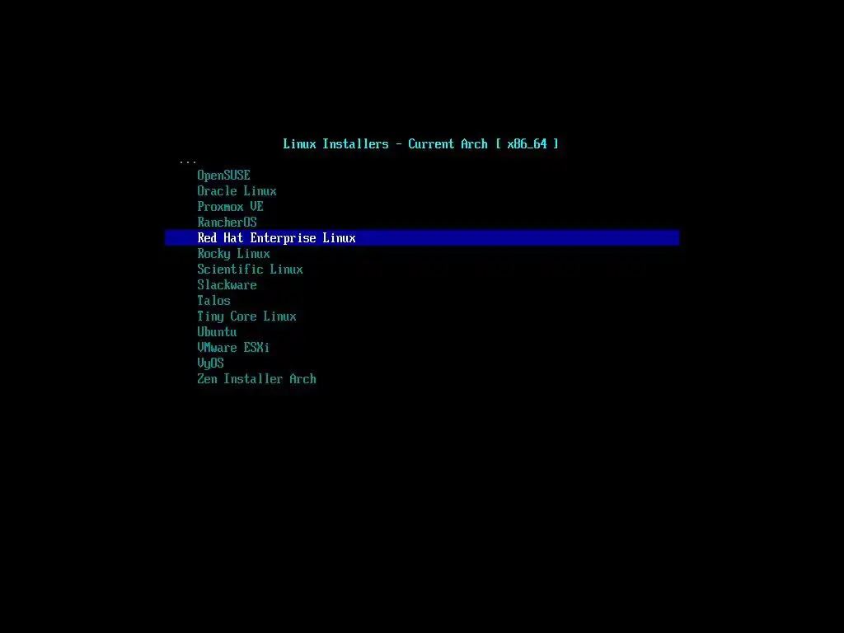
Task: Select Proxmox VE menu entry
Action: point(230,207)
